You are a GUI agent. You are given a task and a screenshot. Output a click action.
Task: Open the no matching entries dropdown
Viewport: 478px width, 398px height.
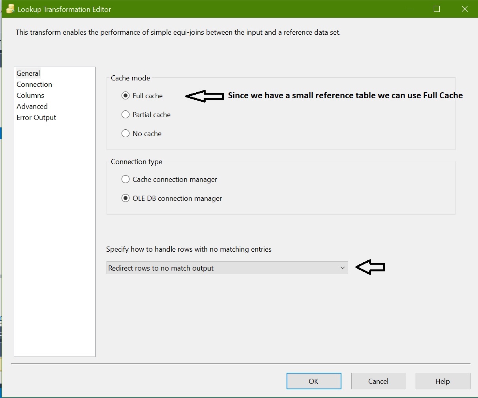(227, 268)
